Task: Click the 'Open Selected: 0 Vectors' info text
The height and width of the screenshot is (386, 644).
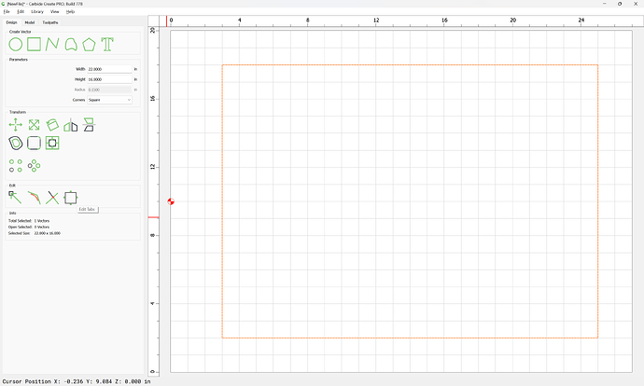Action: point(29,227)
